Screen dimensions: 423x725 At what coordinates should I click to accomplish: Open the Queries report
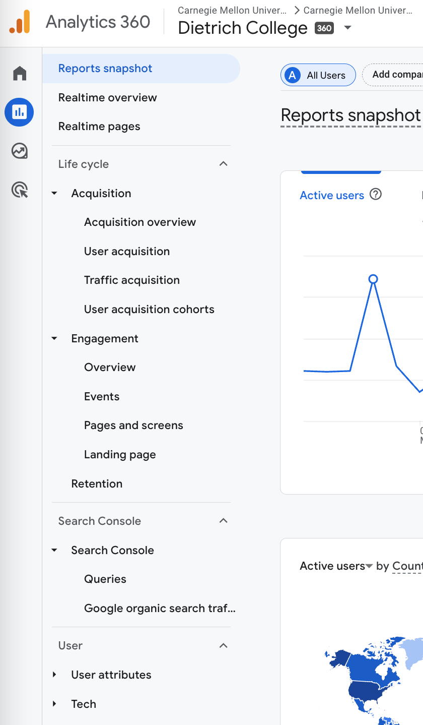[x=105, y=579]
